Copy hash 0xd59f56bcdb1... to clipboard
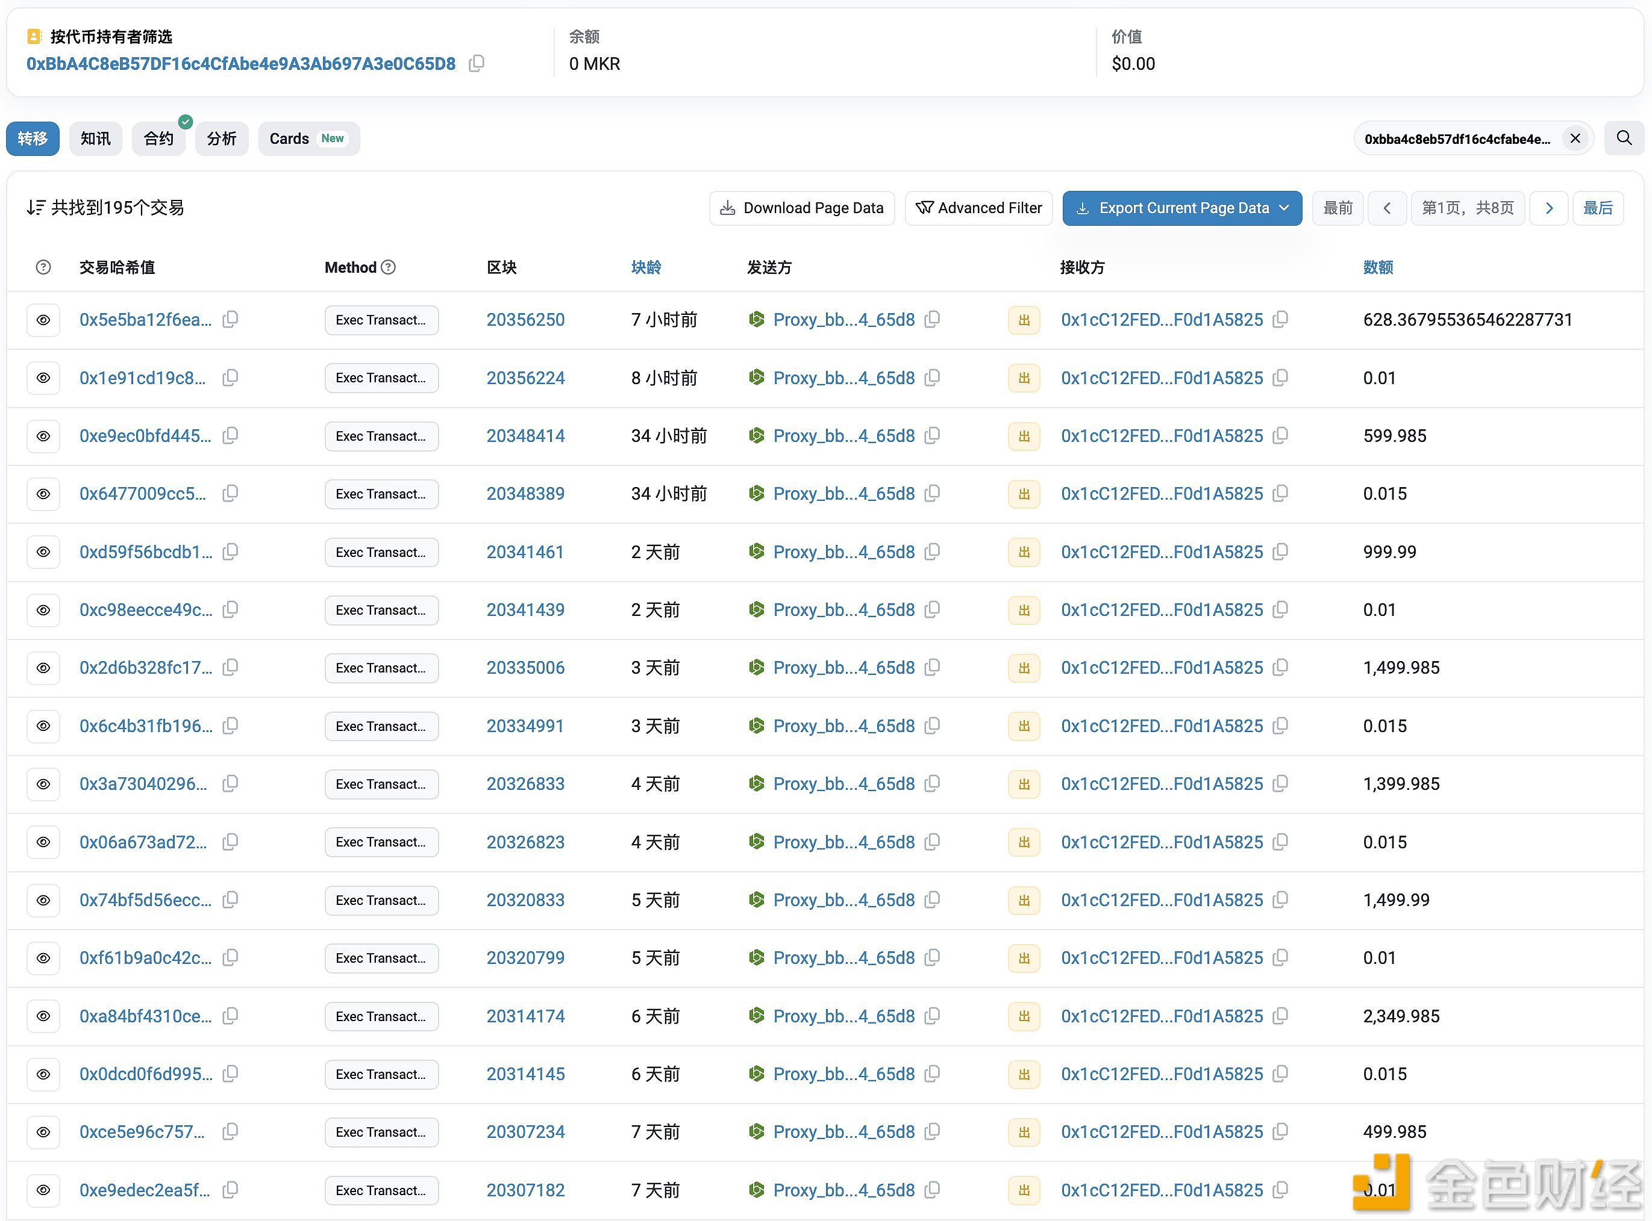Screen dimensions: 1652x1221 231,551
